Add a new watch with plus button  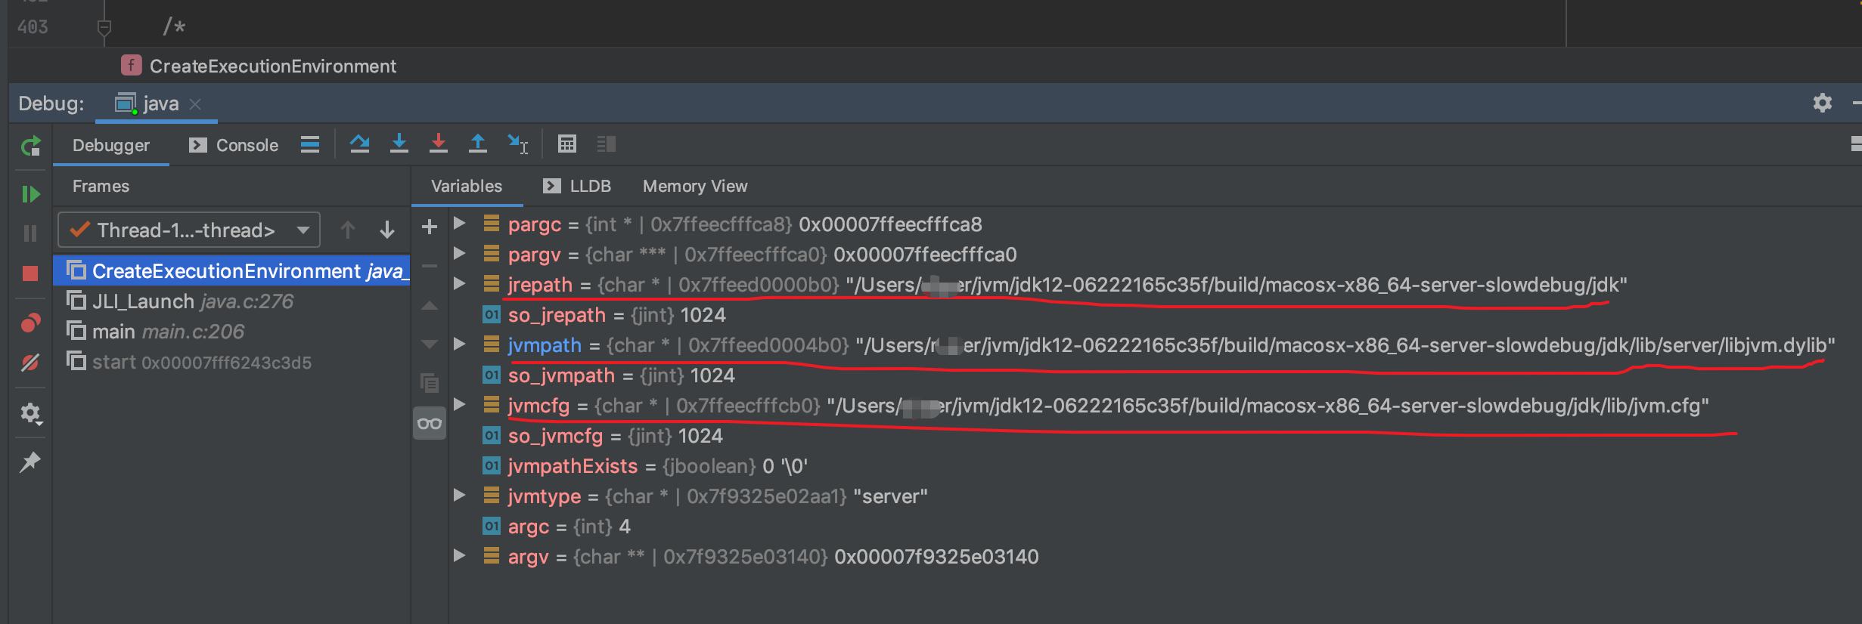tap(429, 227)
